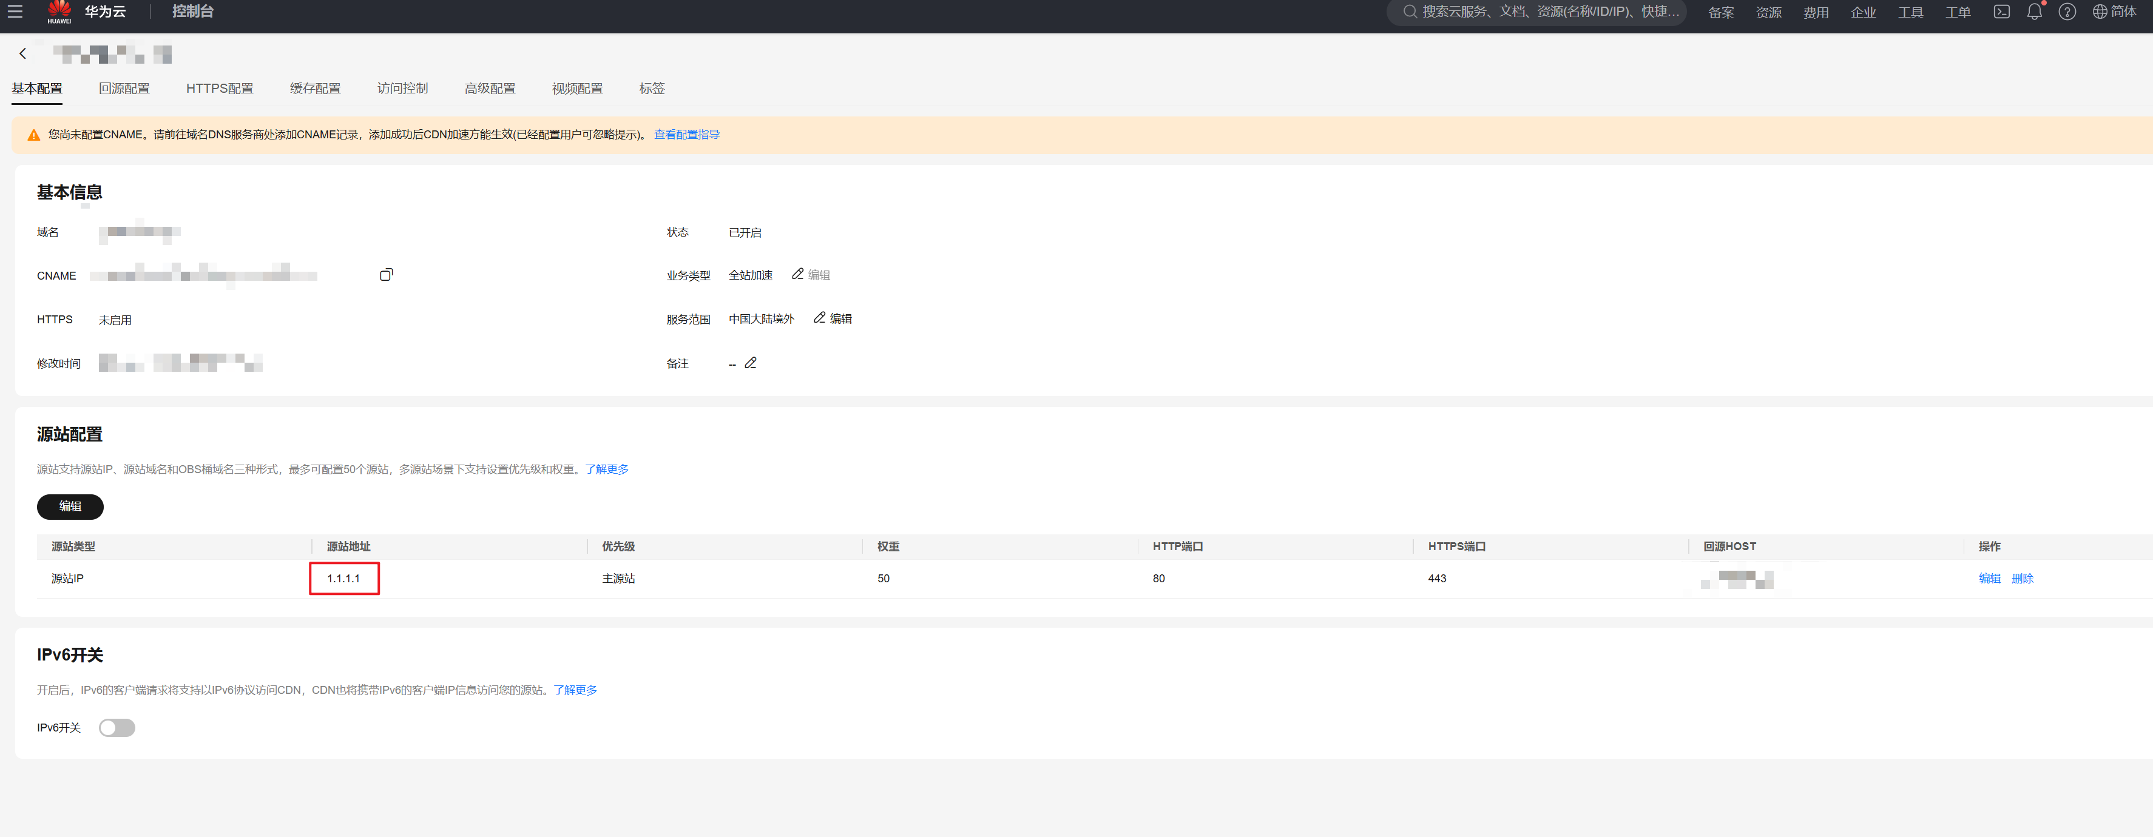
Task: Copy the CNAME value icon
Action: pyautogui.click(x=386, y=275)
